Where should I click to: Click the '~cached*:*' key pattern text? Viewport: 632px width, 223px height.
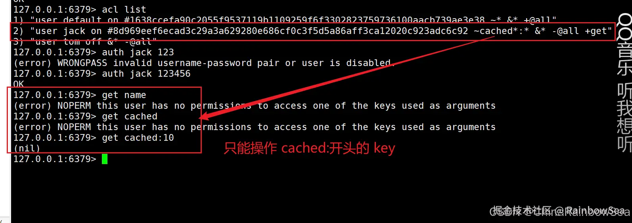click(x=501, y=31)
